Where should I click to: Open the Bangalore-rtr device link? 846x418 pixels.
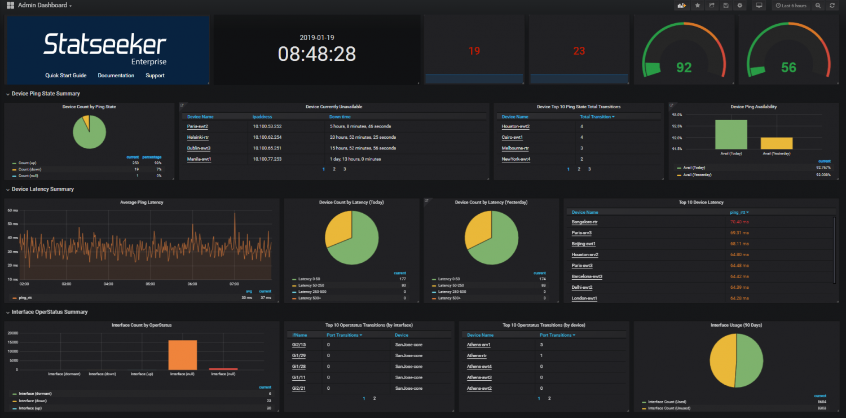tap(584, 222)
